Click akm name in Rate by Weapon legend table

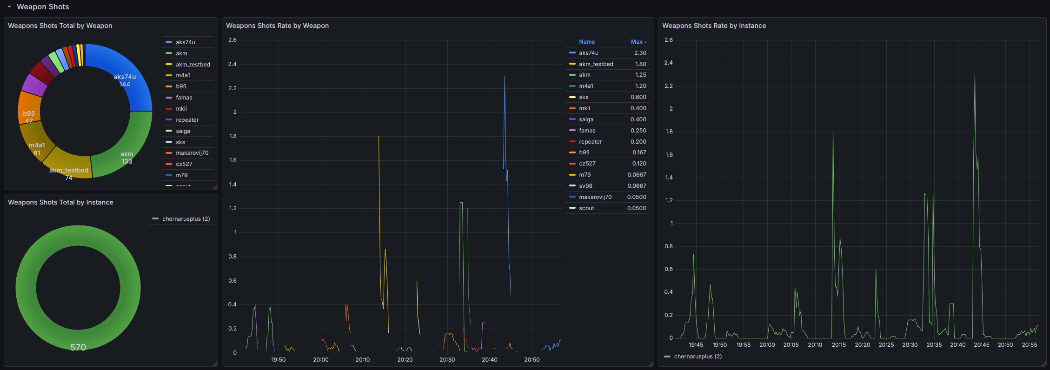(585, 75)
